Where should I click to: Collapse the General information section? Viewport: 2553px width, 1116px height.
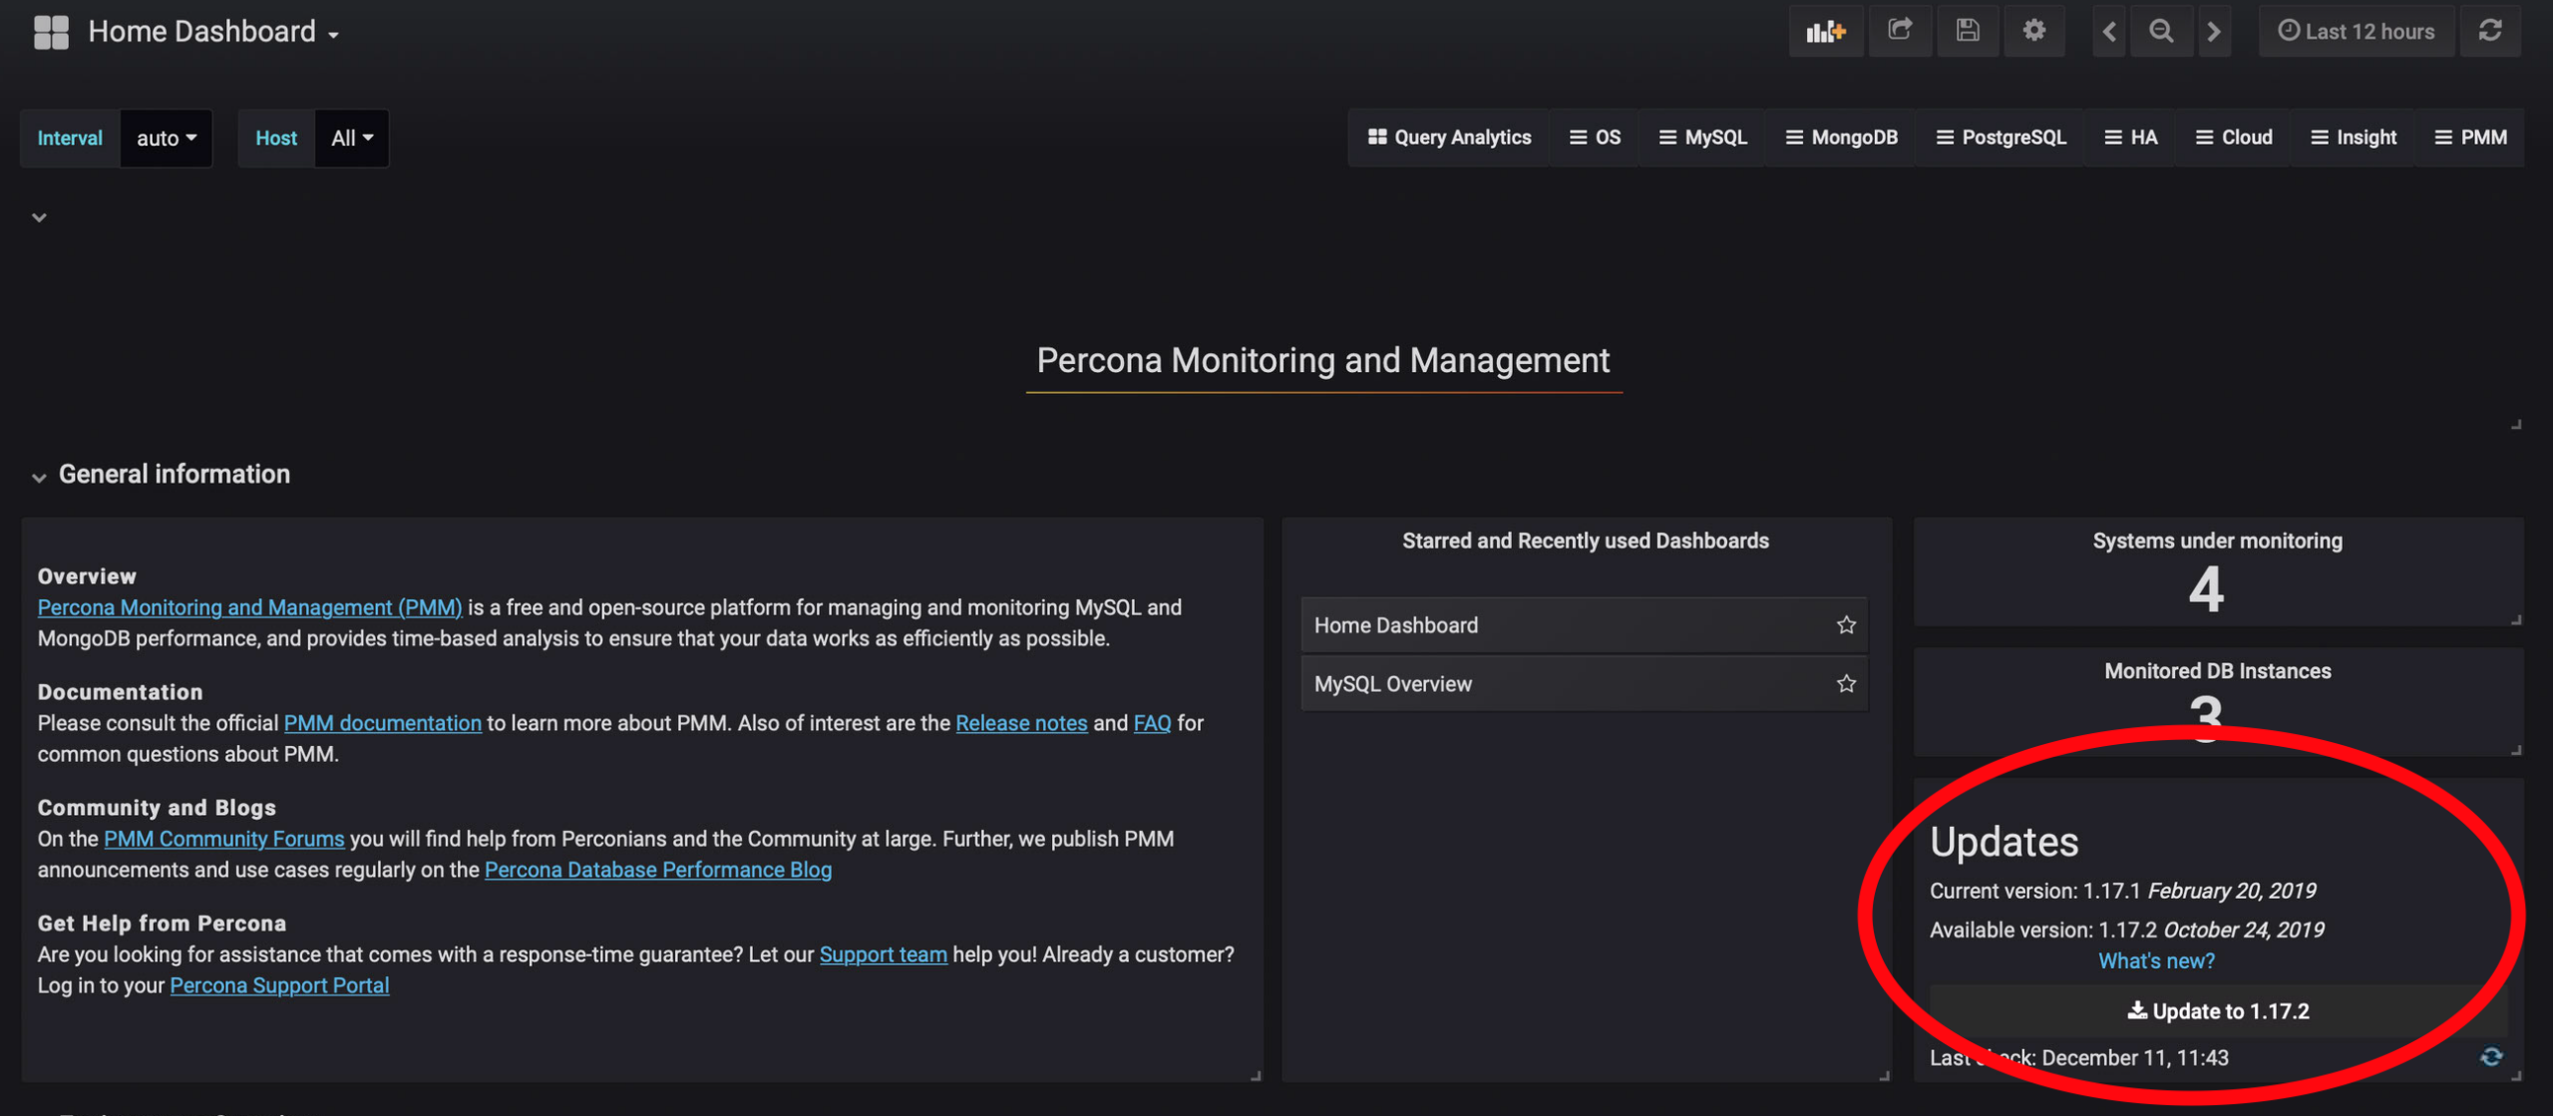click(x=40, y=476)
